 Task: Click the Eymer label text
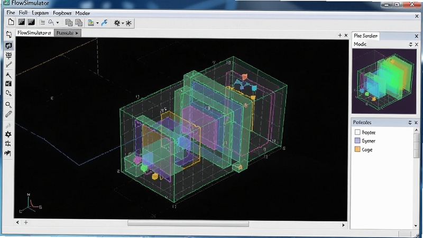(x=369, y=141)
